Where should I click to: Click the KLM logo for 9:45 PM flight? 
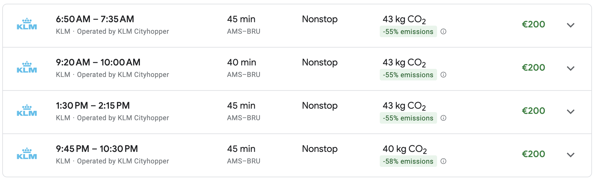(27, 154)
